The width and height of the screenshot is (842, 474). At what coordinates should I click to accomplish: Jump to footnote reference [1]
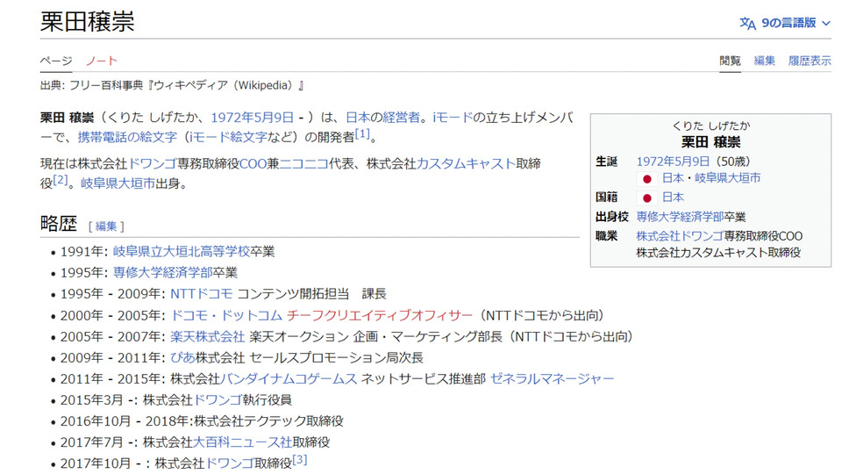pos(362,133)
